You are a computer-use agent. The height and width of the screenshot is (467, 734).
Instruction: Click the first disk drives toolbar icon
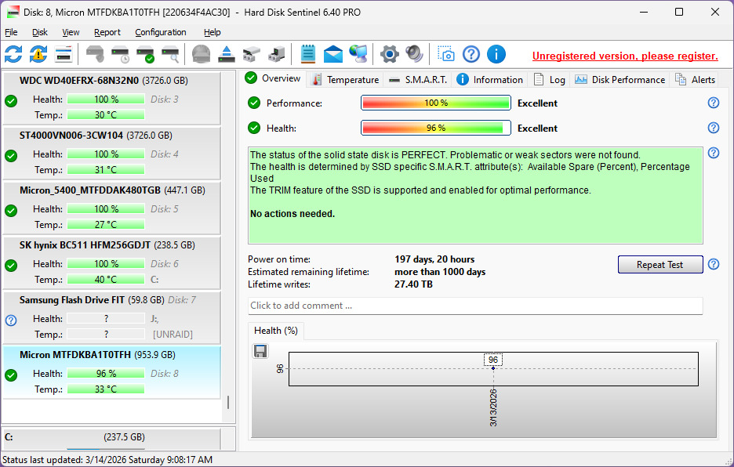pyautogui.click(x=252, y=54)
